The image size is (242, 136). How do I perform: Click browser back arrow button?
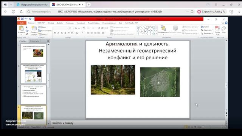coord(6,12)
